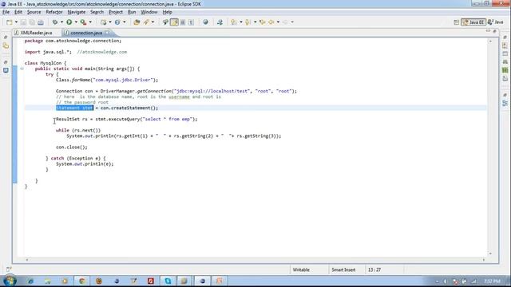Click the Last Edit Location icon
The image size is (511, 287).
click(x=263, y=22)
